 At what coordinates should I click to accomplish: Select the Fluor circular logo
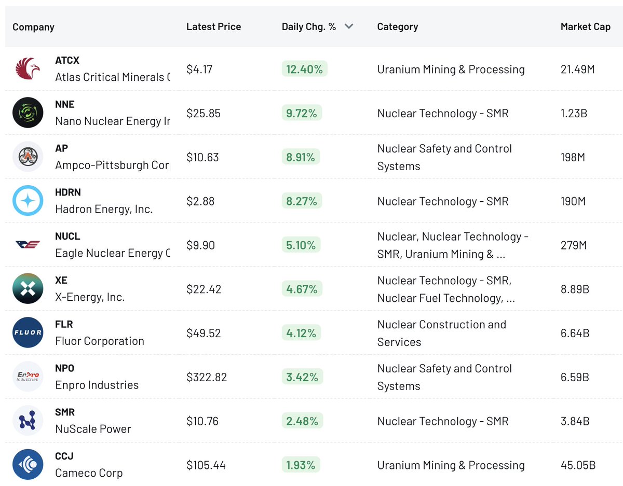coord(28,332)
